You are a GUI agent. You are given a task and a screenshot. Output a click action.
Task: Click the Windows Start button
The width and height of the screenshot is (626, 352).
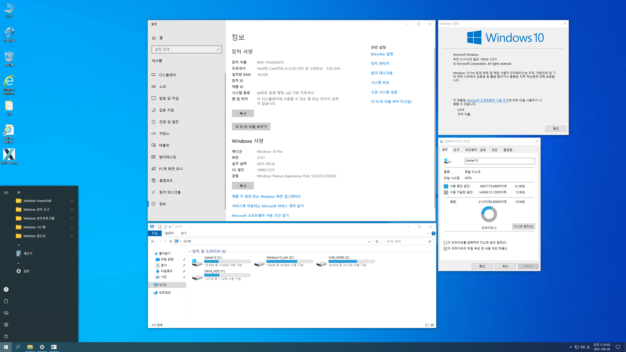(6, 347)
